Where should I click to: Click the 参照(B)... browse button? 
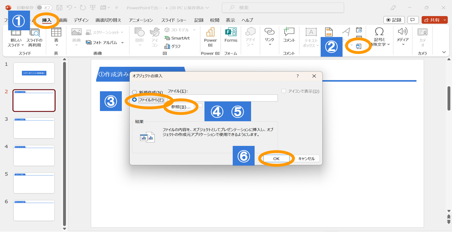[x=180, y=107]
